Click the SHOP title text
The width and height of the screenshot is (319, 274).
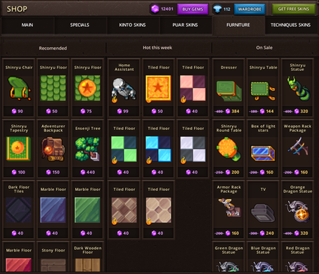(x=17, y=9)
